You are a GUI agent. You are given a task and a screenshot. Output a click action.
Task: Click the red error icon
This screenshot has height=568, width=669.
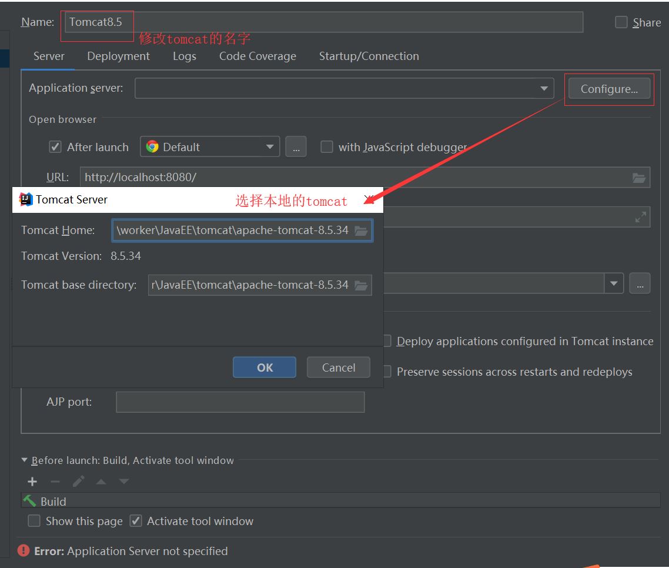24,550
